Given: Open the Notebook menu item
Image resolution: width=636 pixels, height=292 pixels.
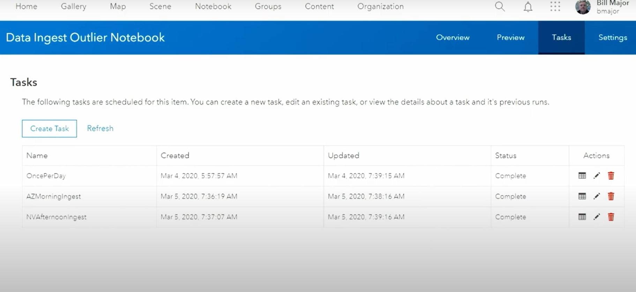Looking at the screenshot, I should (x=213, y=7).
